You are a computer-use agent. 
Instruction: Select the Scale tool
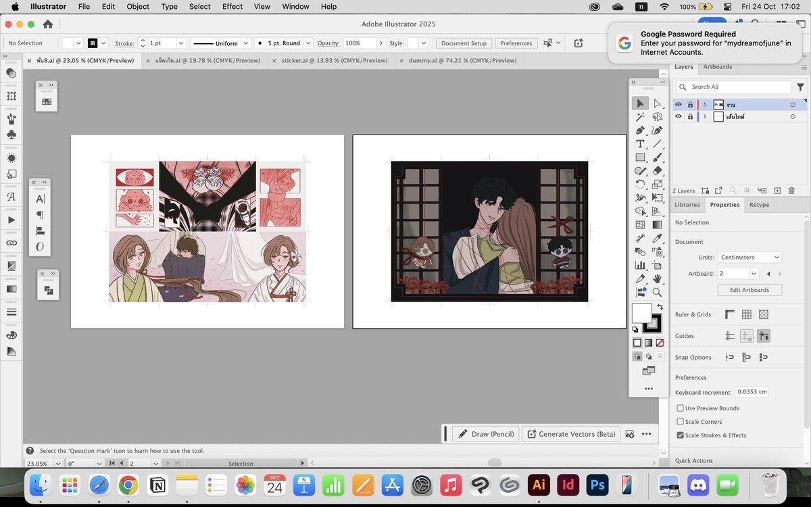tap(657, 185)
